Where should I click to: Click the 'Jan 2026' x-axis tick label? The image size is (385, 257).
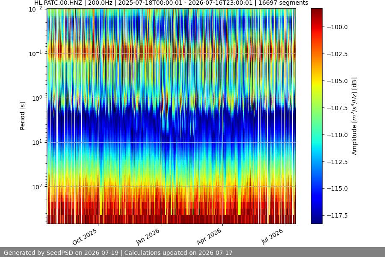coord(148,236)
